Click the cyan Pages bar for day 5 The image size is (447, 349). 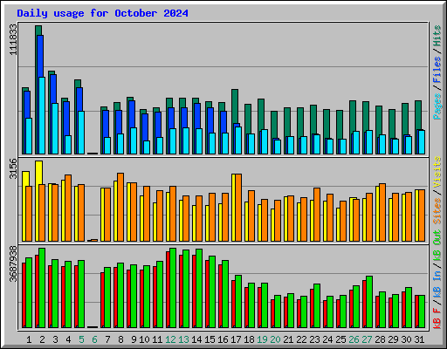point(81,133)
